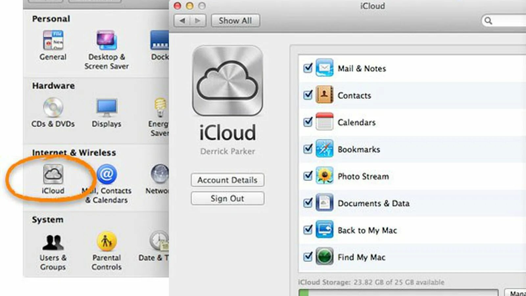Image resolution: width=526 pixels, height=296 pixels.
Task: Open iCloud pane in System Preferences
Action: click(x=53, y=174)
